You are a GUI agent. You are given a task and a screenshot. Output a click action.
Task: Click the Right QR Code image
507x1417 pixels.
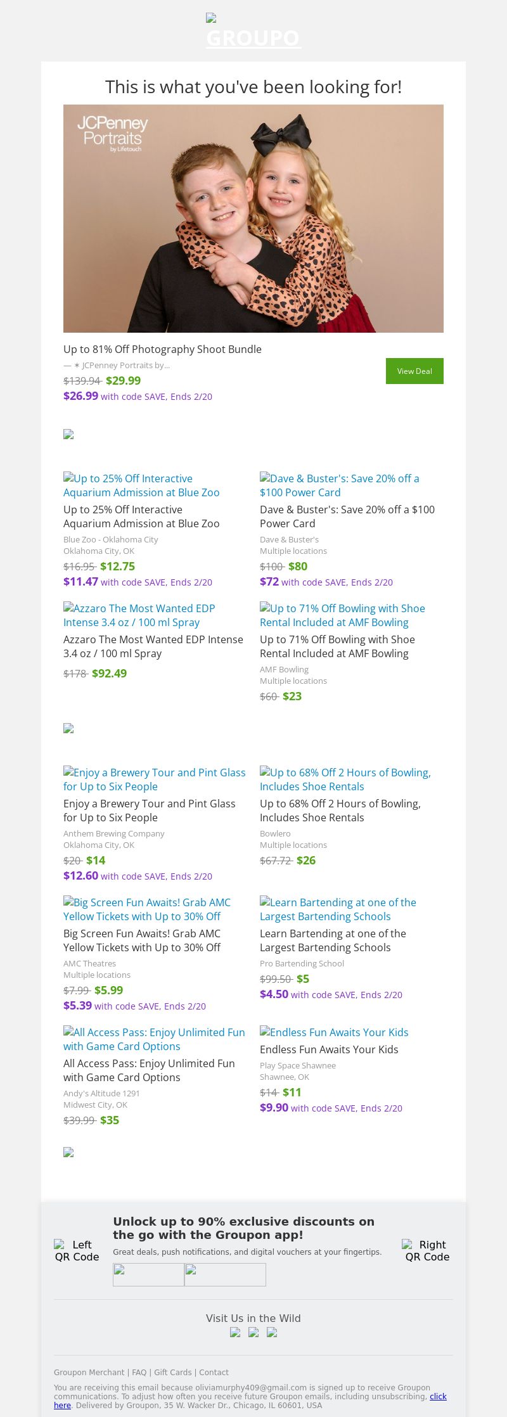coord(427,1250)
